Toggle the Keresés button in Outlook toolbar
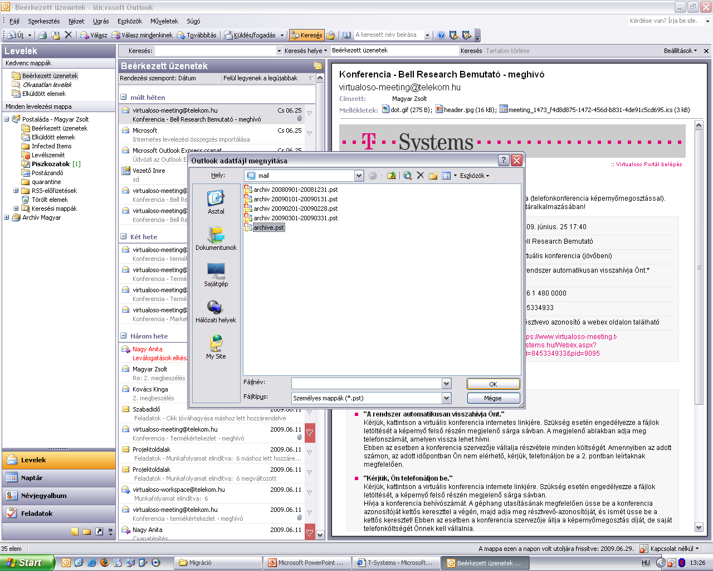Image resolution: width=713 pixels, height=571 pixels. point(306,35)
